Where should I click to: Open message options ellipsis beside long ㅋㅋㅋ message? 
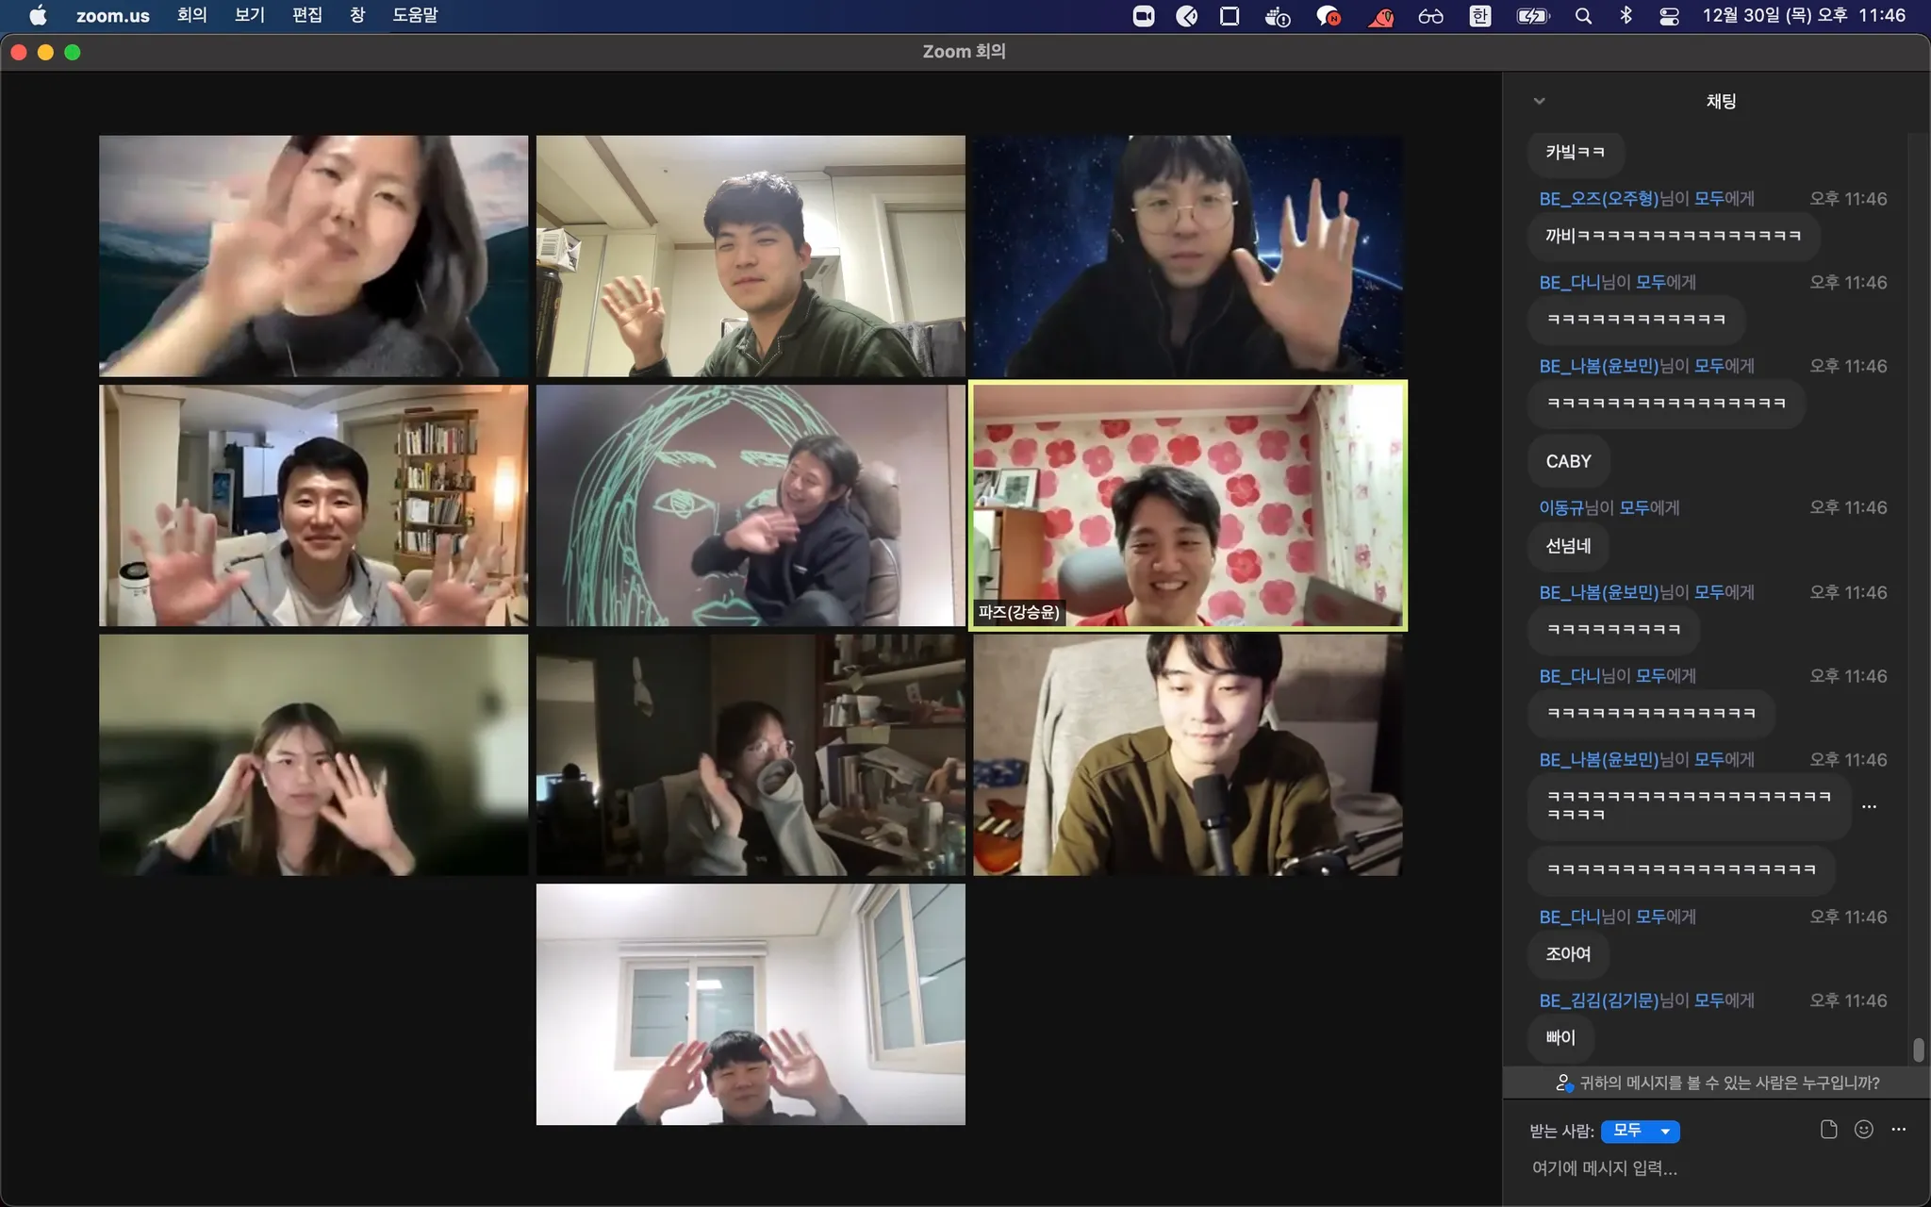click(x=1869, y=806)
